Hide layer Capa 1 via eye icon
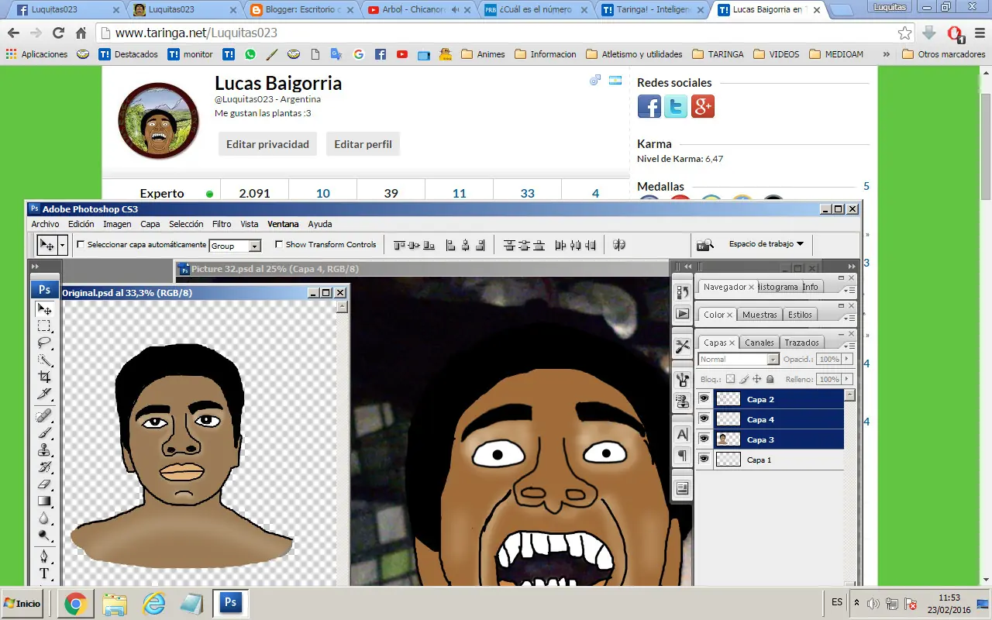The height and width of the screenshot is (620, 992). coord(704,460)
